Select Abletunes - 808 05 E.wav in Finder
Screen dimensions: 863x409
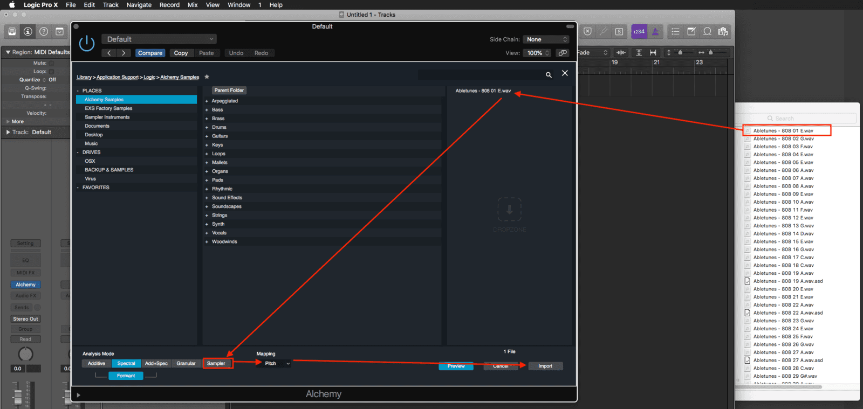783,162
